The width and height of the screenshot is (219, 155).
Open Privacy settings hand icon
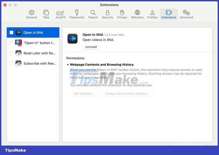tap(122, 14)
